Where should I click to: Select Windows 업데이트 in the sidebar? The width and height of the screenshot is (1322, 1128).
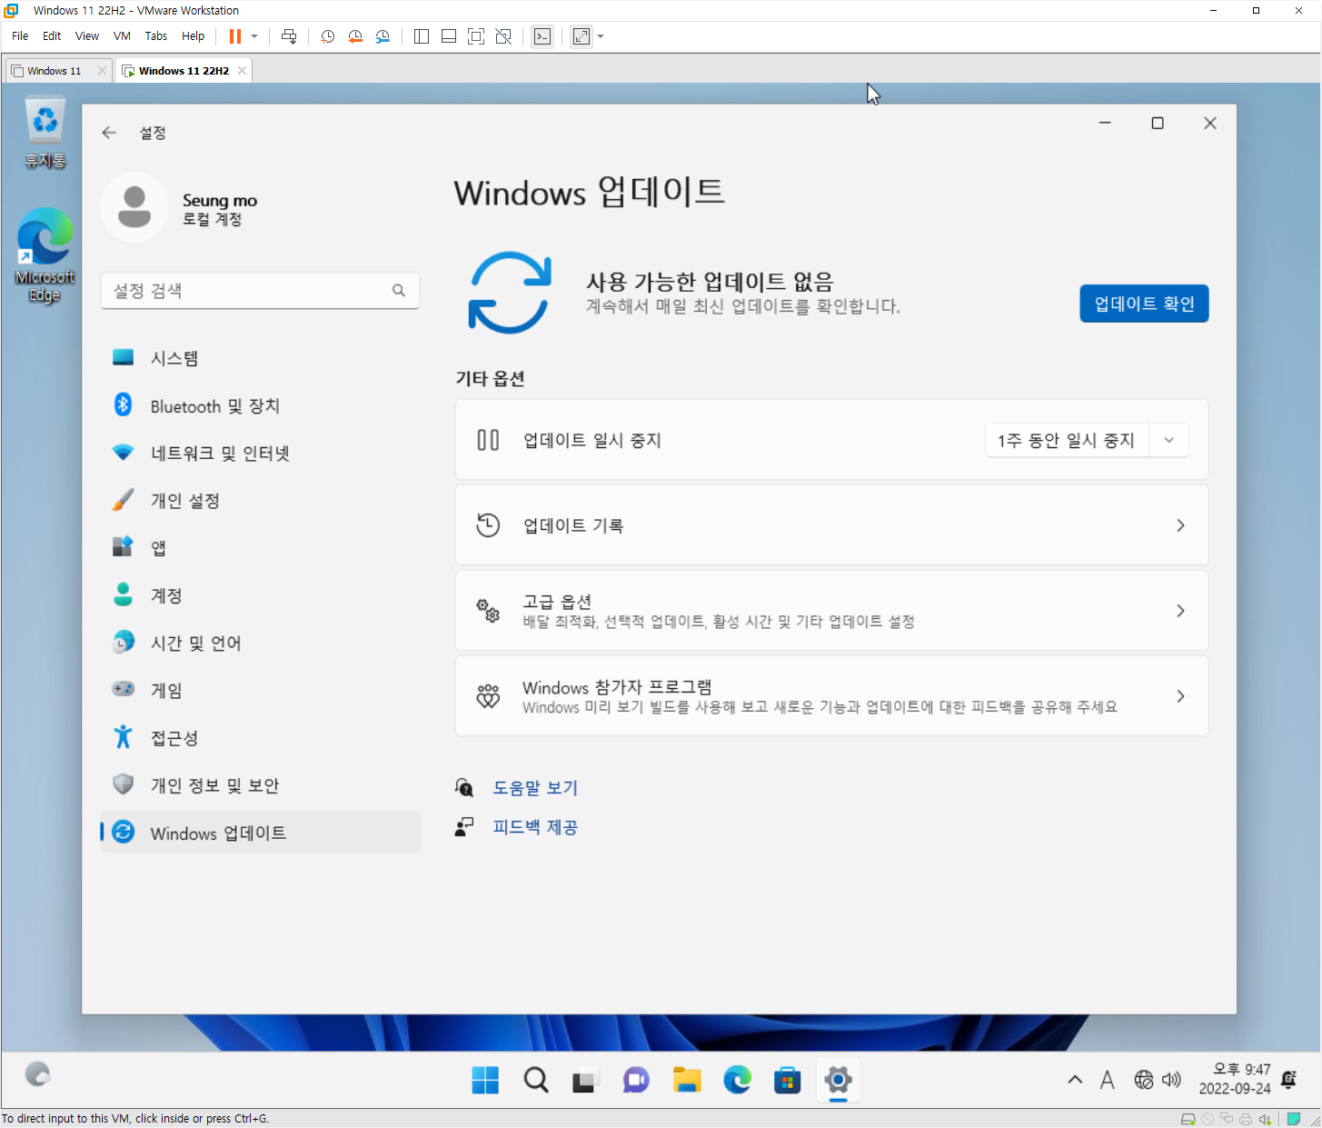coord(260,832)
